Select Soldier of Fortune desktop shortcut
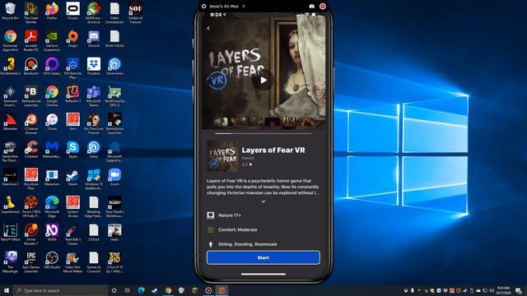The width and height of the screenshot is (527, 296). [x=135, y=13]
